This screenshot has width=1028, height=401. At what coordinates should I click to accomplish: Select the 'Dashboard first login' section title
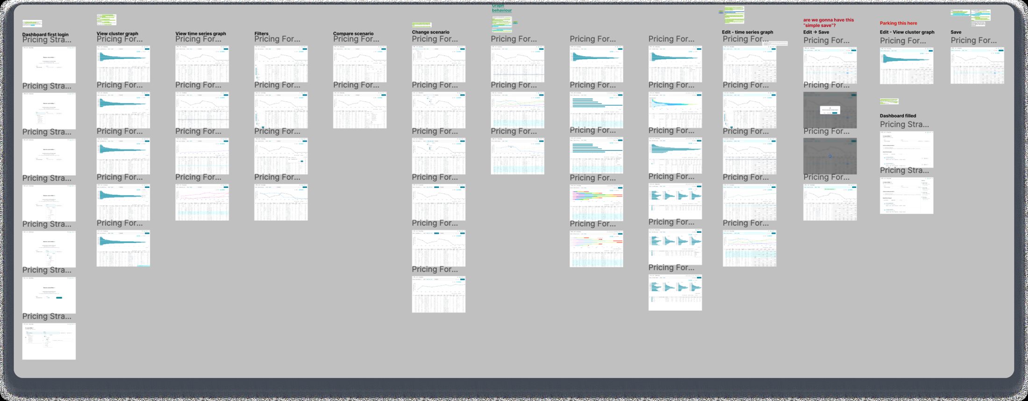click(45, 35)
